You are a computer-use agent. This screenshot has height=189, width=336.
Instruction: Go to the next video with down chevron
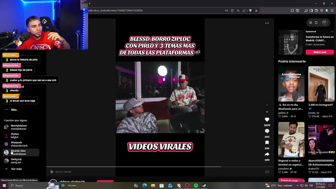(267, 112)
